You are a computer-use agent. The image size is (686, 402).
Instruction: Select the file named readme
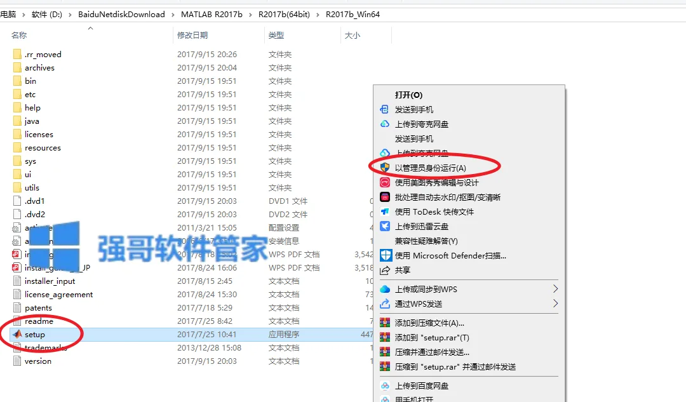[39, 321]
